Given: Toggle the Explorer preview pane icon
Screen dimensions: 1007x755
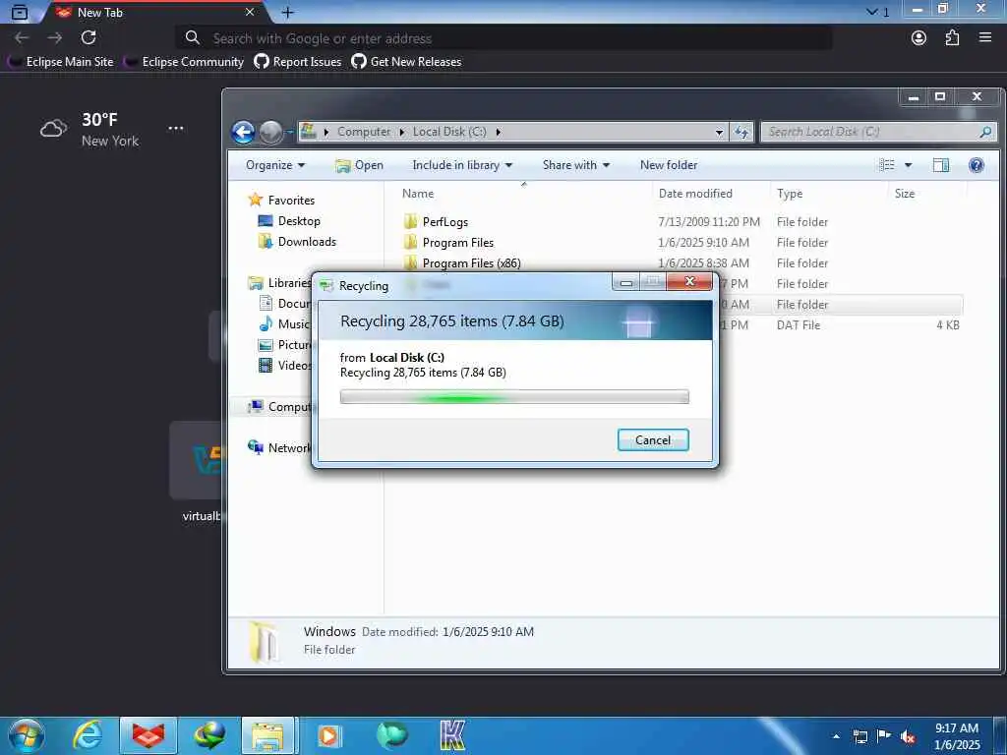Looking at the screenshot, I should (941, 165).
